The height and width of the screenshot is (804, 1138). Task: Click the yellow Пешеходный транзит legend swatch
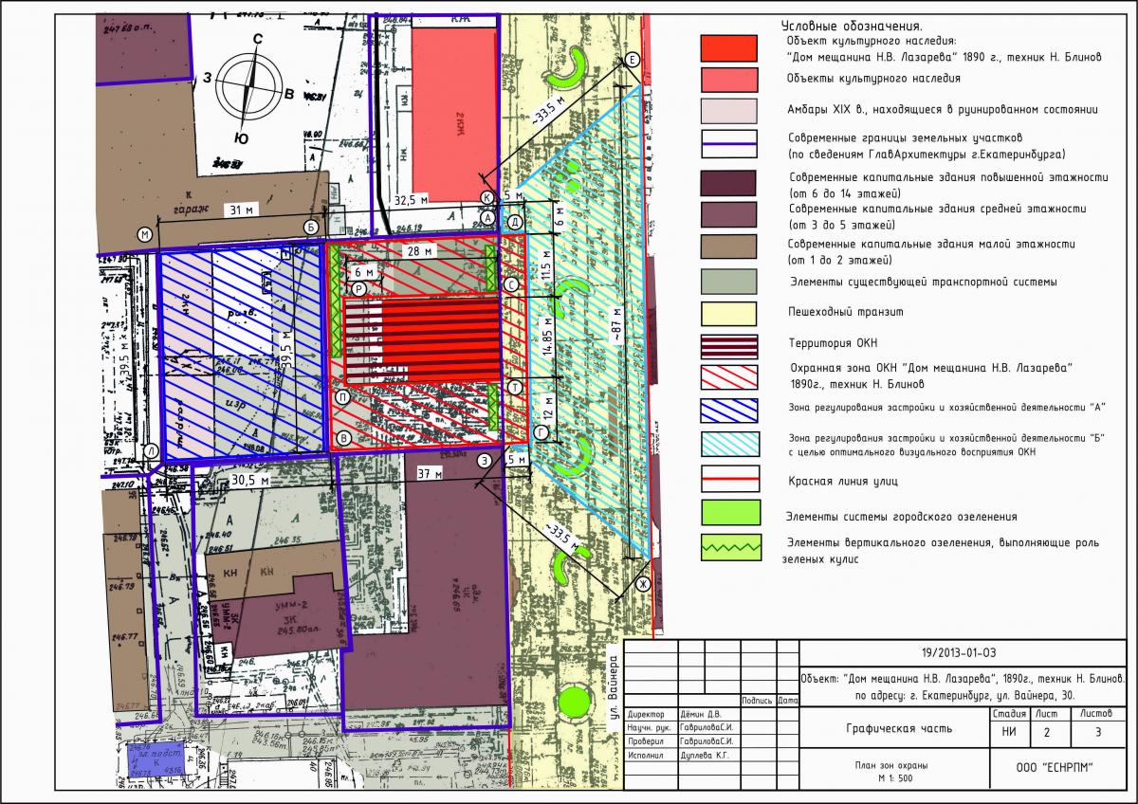point(728,314)
